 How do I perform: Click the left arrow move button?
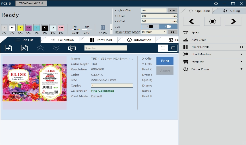click(x=190, y=21)
